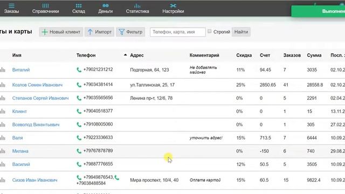Screen dimensions: 345x194
Task: Open statistics icon for Василий row
Action: [3, 164]
